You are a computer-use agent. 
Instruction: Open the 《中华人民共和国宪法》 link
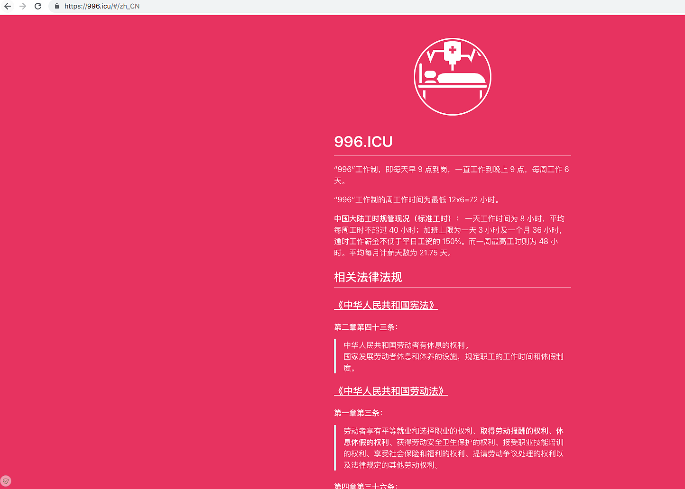coord(386,305)
